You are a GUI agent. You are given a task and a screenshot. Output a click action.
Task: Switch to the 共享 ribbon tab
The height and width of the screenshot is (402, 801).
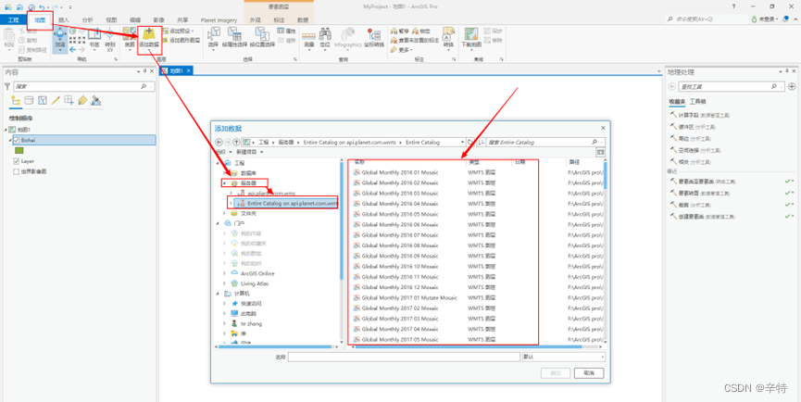[x=182, y=20]
